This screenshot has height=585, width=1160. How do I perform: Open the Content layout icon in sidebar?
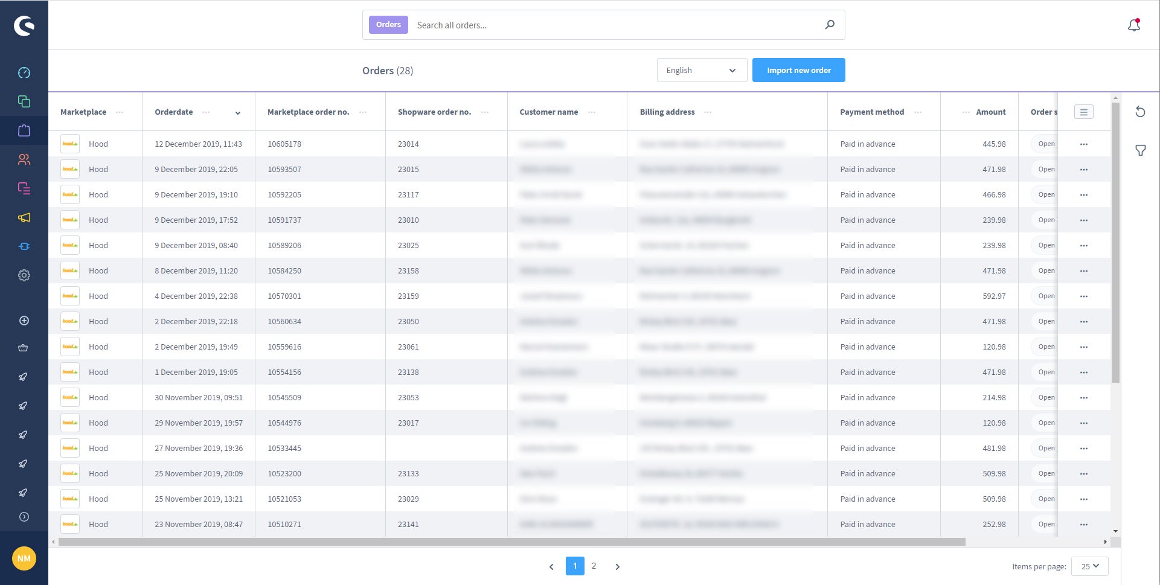coord(24,188)
